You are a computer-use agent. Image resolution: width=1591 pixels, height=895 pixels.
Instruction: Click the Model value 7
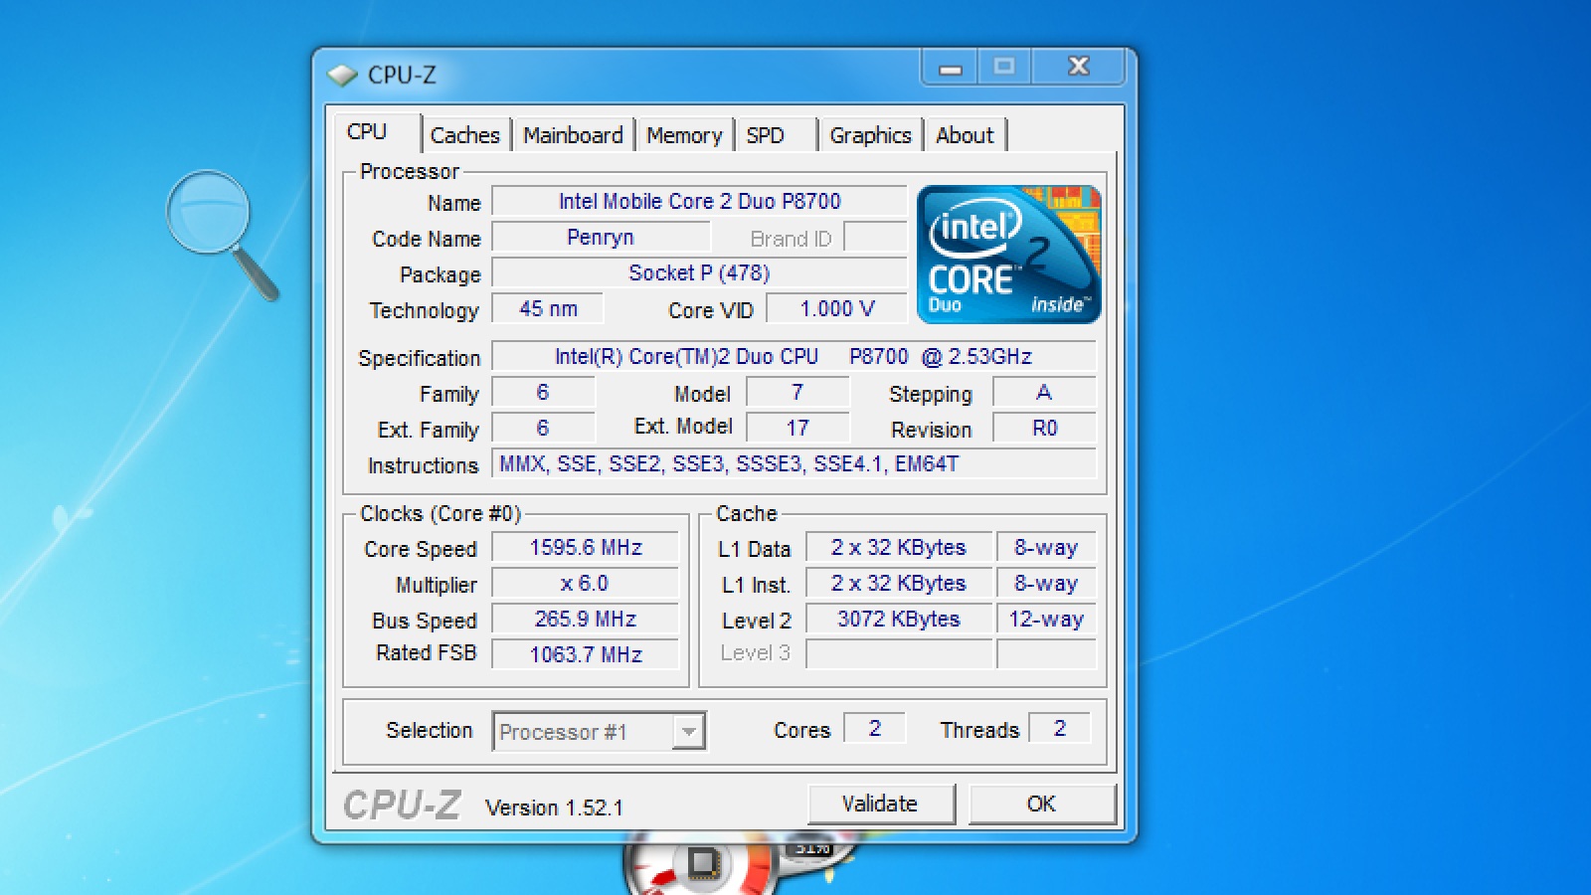(x=797, y=392)
